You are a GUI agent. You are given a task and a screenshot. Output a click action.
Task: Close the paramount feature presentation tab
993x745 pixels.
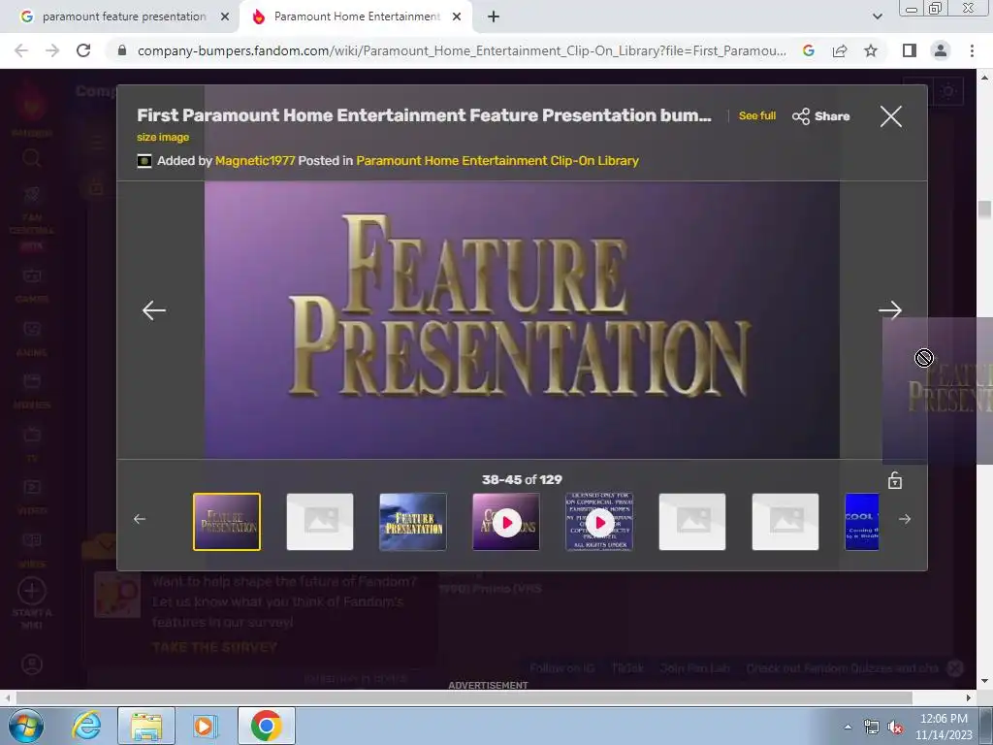225,17
